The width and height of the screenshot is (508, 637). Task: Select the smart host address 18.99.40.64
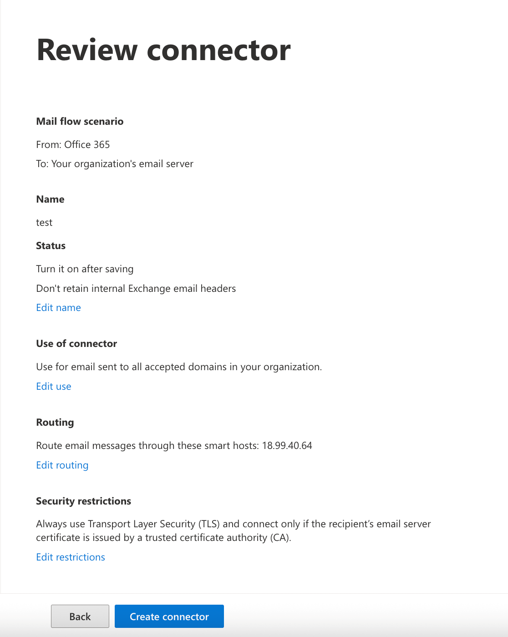[286, 445]
